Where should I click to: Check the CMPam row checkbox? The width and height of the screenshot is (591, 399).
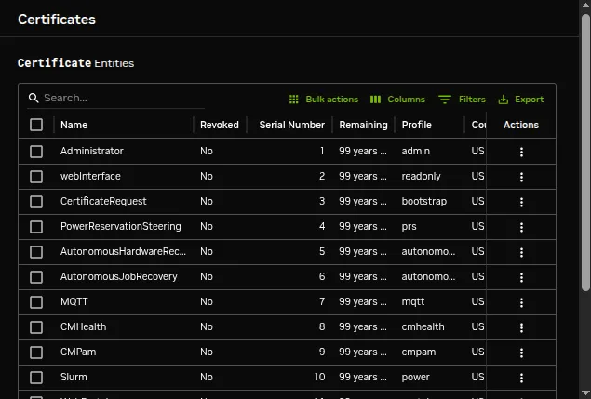(x=36, y=352)
